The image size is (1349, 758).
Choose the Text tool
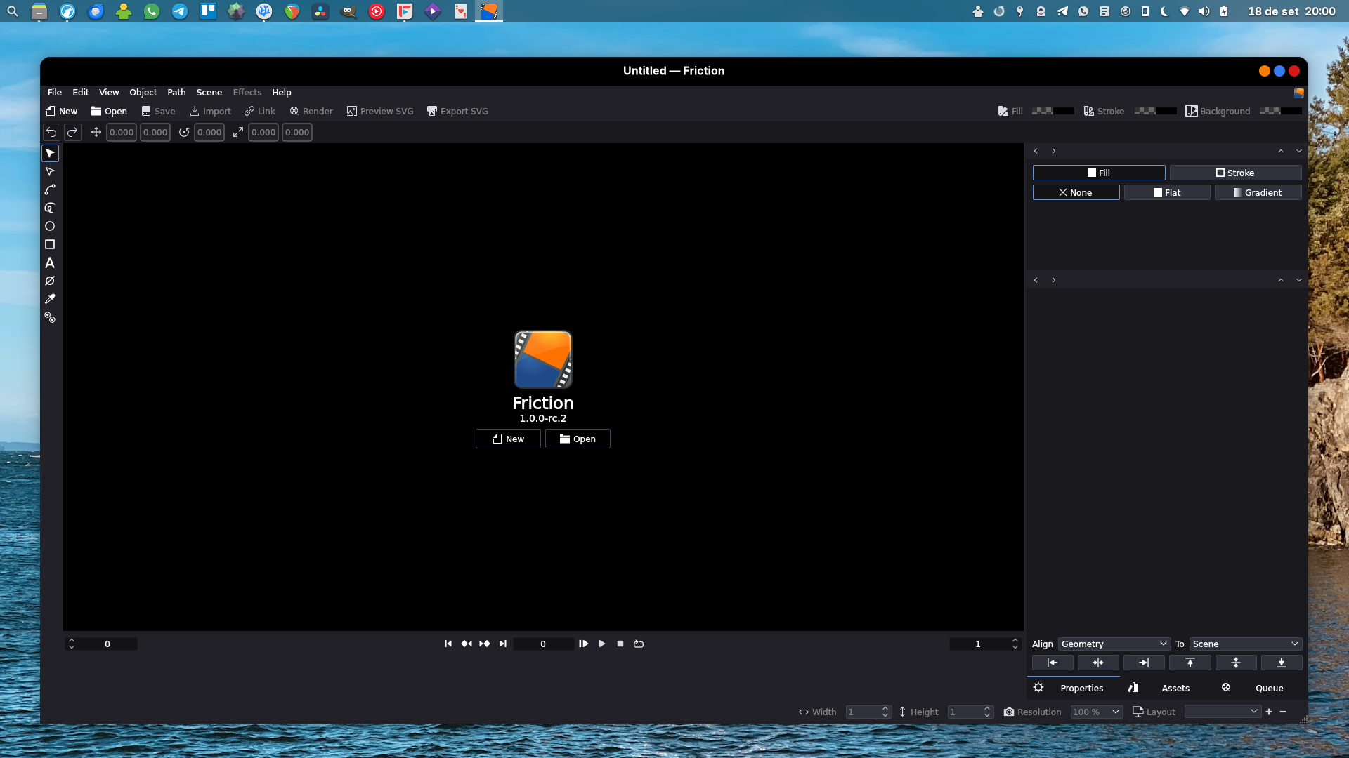50,262
